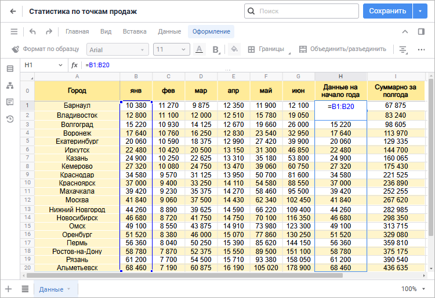This screenshot has width=435, height=298.
Task: Open the H1 name box dropdown
Action: pyautogui.click(x=60, y=65)
